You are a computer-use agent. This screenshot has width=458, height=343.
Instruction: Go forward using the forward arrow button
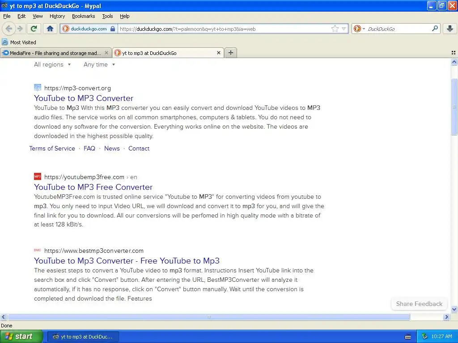click(x=20, y=29)
